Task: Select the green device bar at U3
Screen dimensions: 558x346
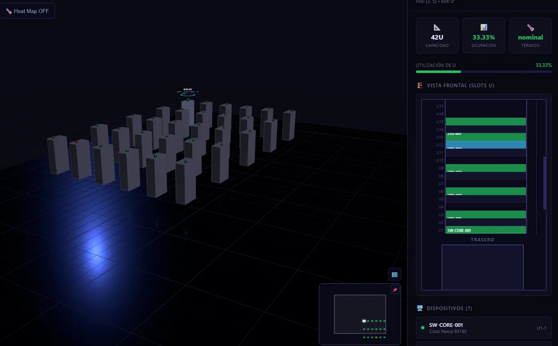Action: pyautogui.click(x=486, y=214)
